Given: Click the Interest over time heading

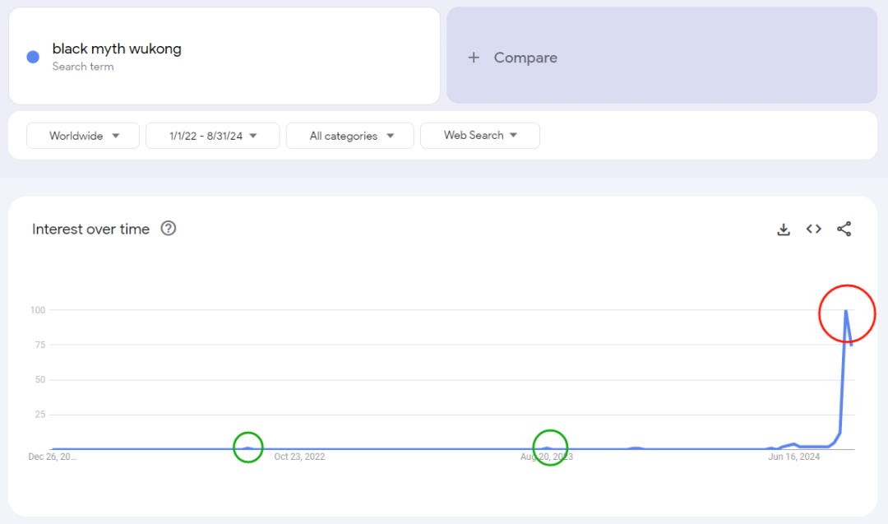Looking at the screenshot, I should pos(90,230).
